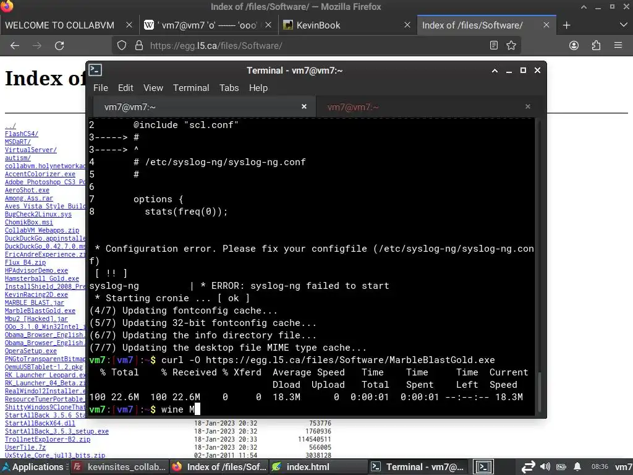The image size is (633, 475).
Task: Shade terminal window with up arrow
Action: (x=495, y=71)
